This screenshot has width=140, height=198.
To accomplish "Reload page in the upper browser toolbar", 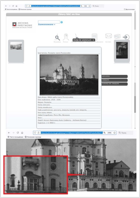I will [x=13, y=6].
